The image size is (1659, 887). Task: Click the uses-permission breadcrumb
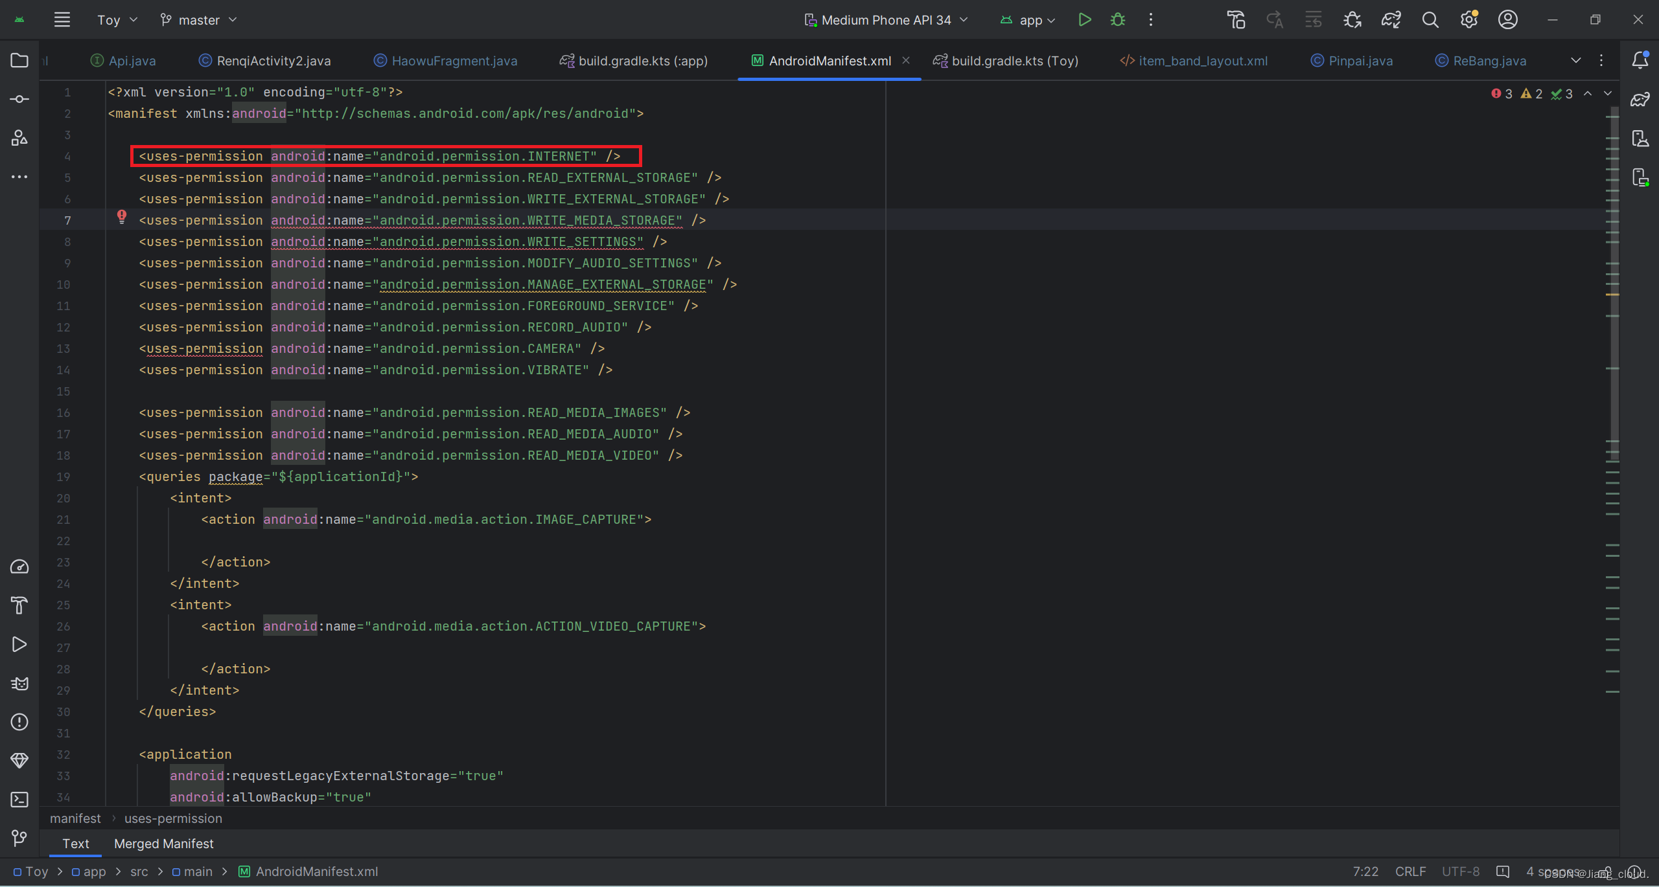tap(172, 818)
